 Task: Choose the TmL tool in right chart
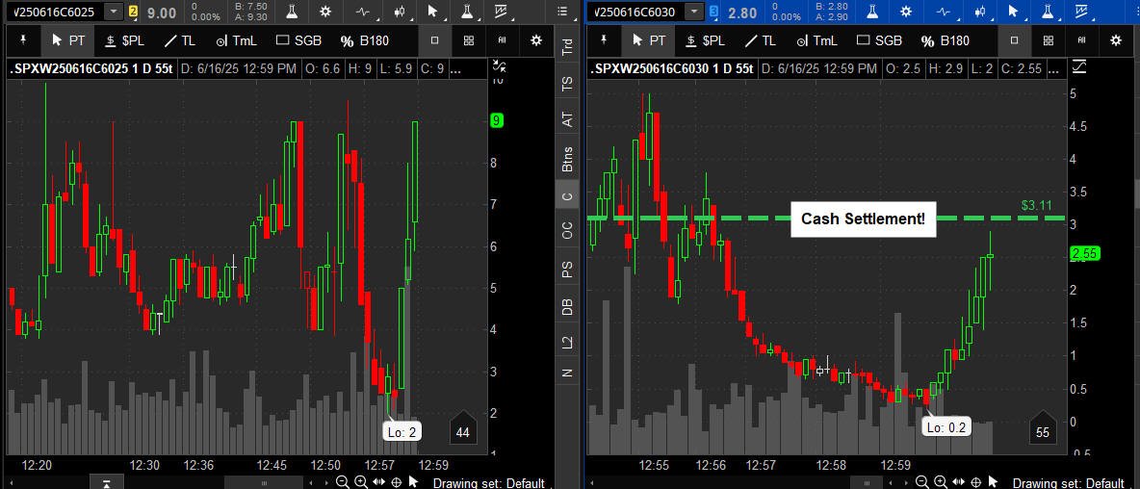(816, 40)
